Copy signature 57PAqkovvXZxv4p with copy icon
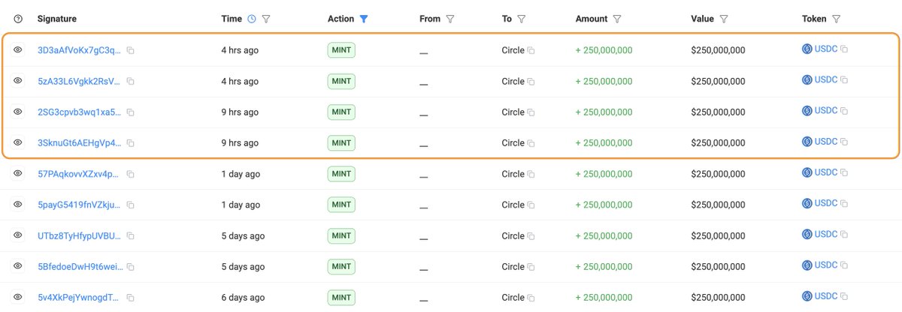 click(x=131, y=174)
